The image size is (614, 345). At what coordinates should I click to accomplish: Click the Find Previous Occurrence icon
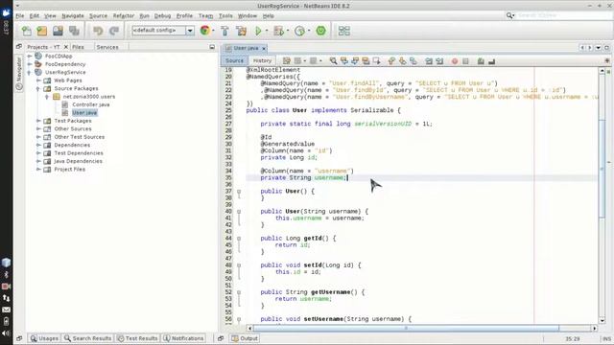point(344,61)
